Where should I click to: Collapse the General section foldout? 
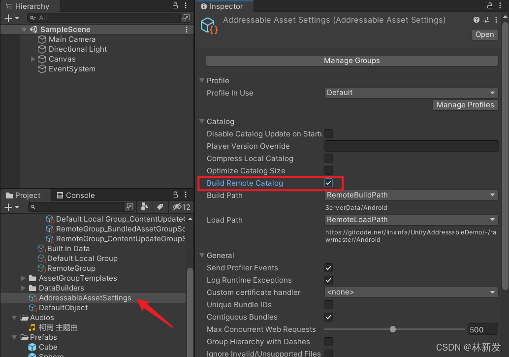coord(202,256)
